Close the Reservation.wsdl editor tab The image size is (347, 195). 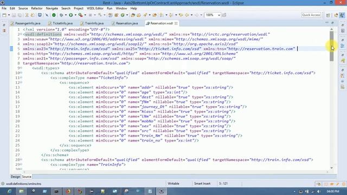coord(176,23)
